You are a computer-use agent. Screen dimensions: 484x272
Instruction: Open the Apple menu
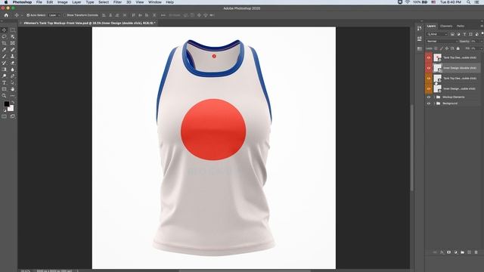[x=6, y=2]
